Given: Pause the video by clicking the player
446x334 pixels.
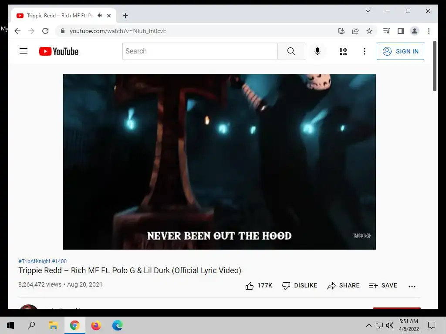Looking at the screenshot, I should pyautogui.click(x=220, y=162).
